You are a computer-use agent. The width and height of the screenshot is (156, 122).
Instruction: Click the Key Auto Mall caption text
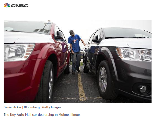click(42, 115)
